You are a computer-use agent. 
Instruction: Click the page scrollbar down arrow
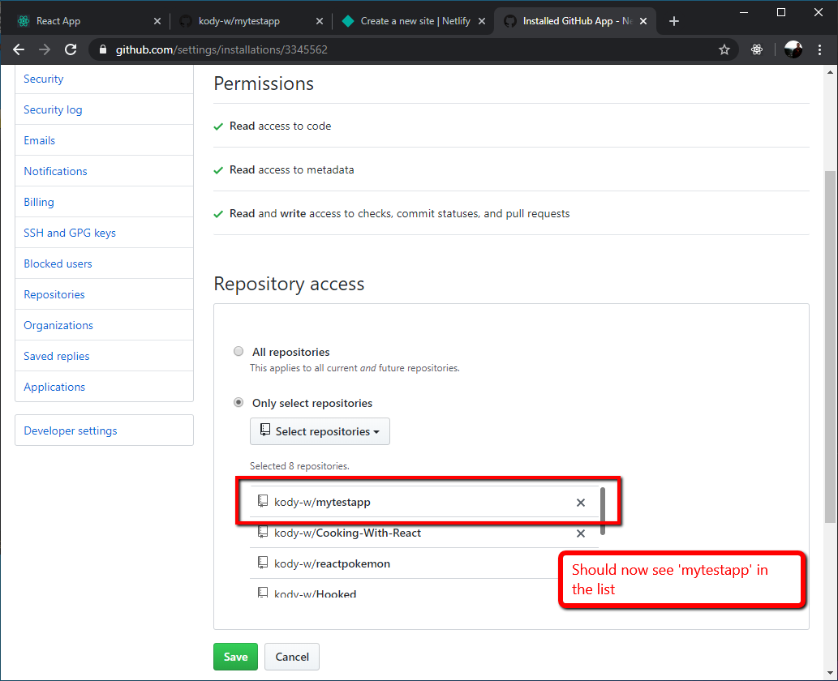(830, 674)
